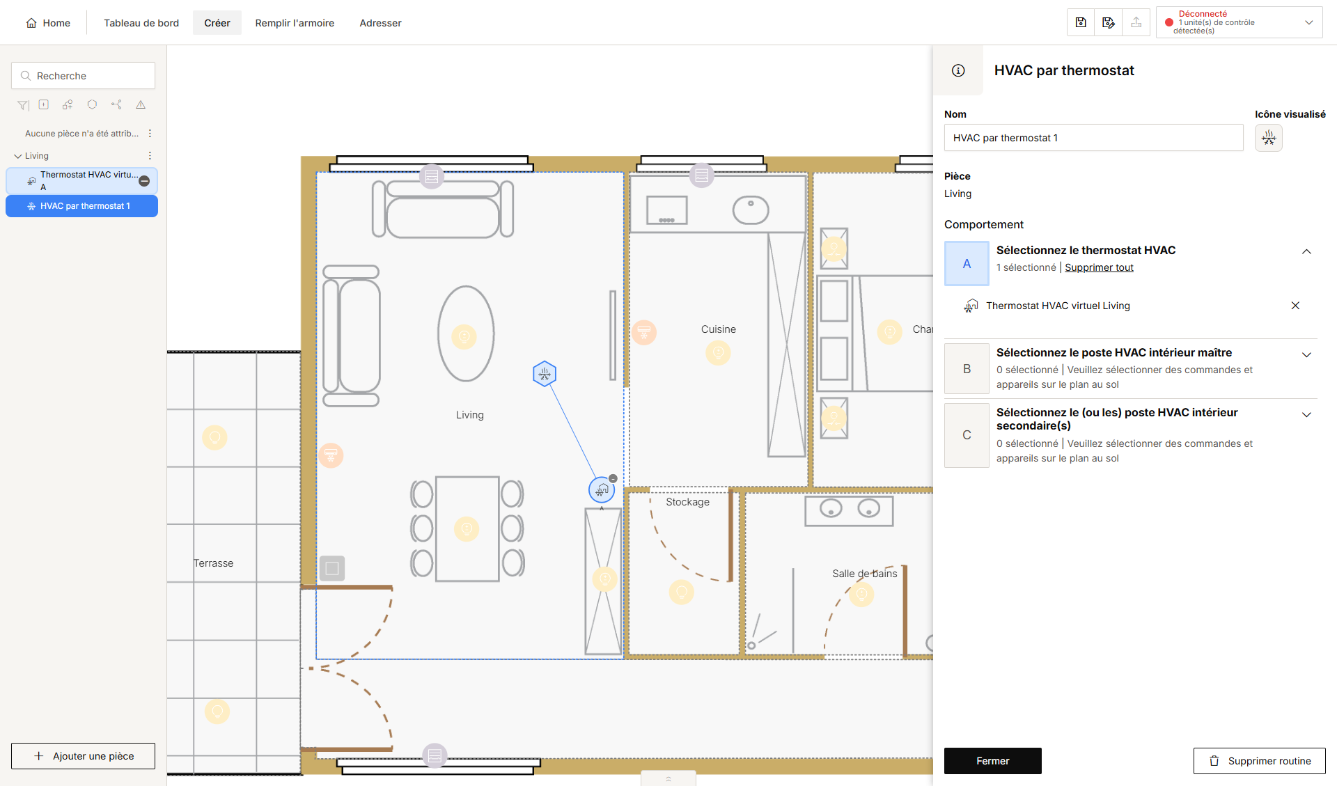Switch to the Remplir l'armoire tab
This screenshot has width=1337, height=786.
[295, 23]
